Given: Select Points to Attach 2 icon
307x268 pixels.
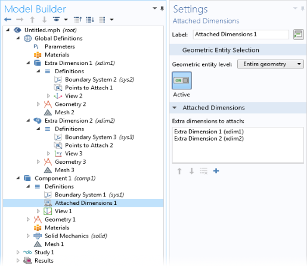Looking at the screenshot, I should click(58, 145).
